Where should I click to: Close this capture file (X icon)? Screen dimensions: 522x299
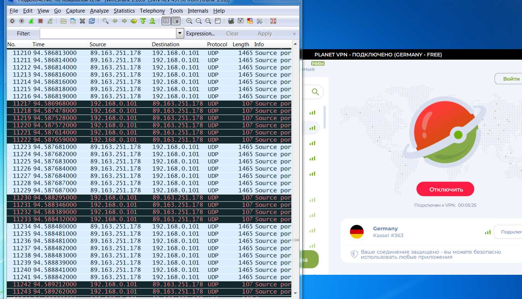[82, 21]
